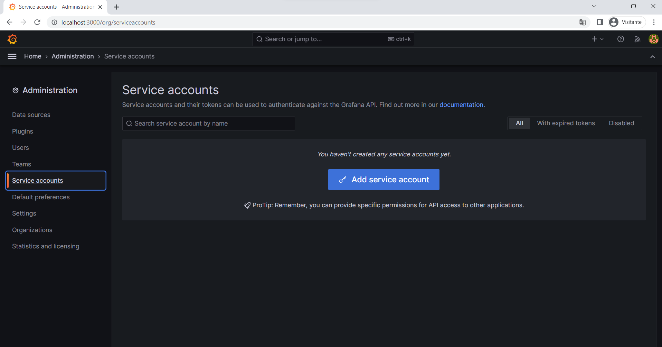Click the plus new item icon
The width and height of the screenshot is (662, 347).
coord(594,39)
